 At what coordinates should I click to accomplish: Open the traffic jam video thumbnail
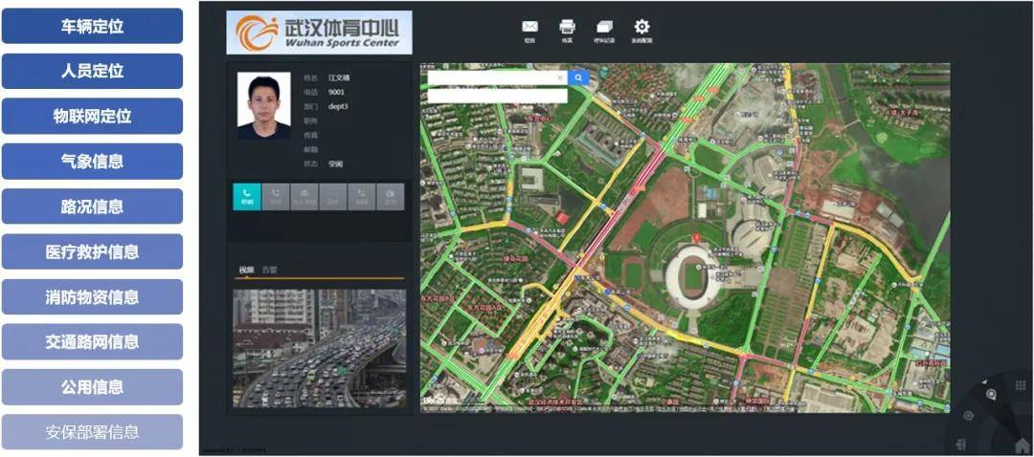pos(320,348)
